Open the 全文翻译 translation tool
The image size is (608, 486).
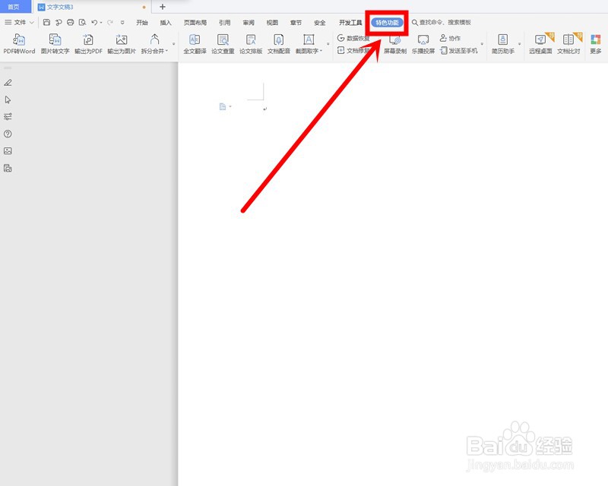point(195,43)
